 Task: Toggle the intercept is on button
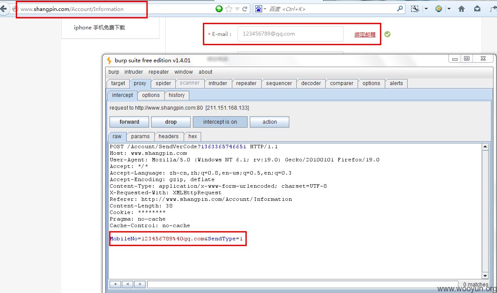pyautogui.click(x=220, y=122)
